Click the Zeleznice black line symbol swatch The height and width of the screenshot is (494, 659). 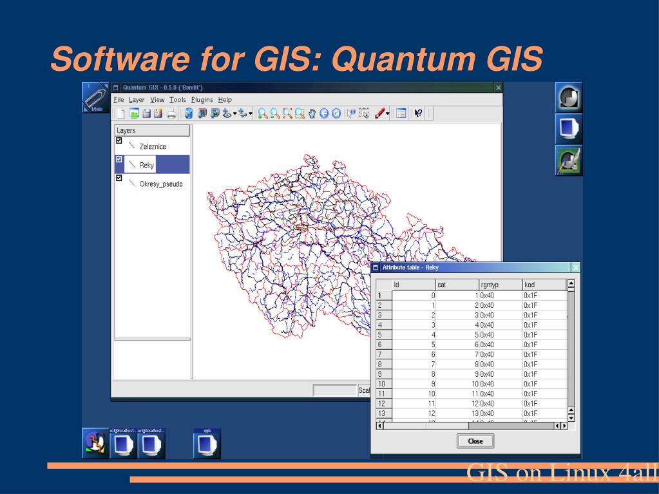132,146
